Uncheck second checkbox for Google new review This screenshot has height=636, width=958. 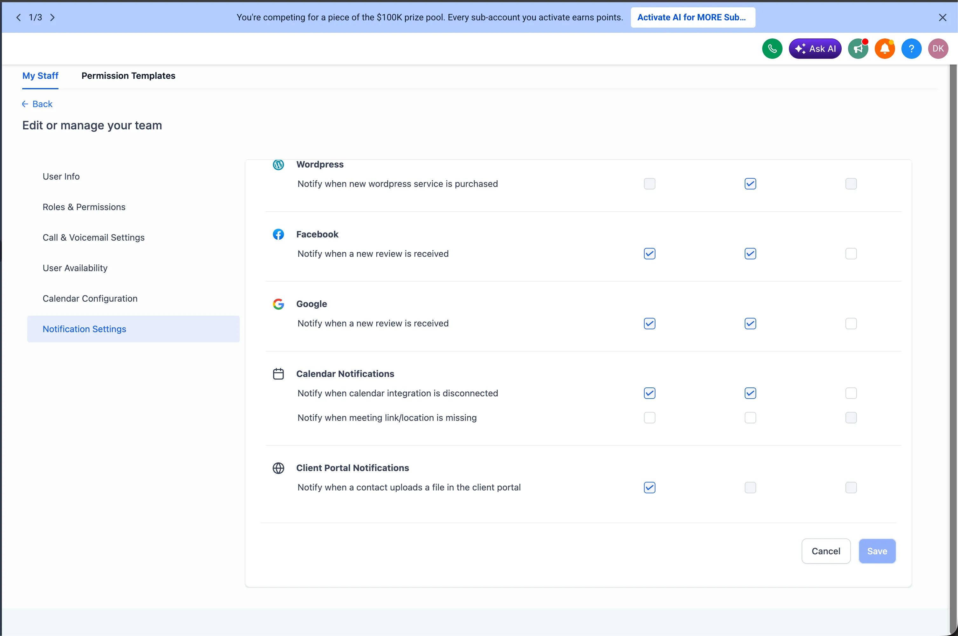pos(750,324)
